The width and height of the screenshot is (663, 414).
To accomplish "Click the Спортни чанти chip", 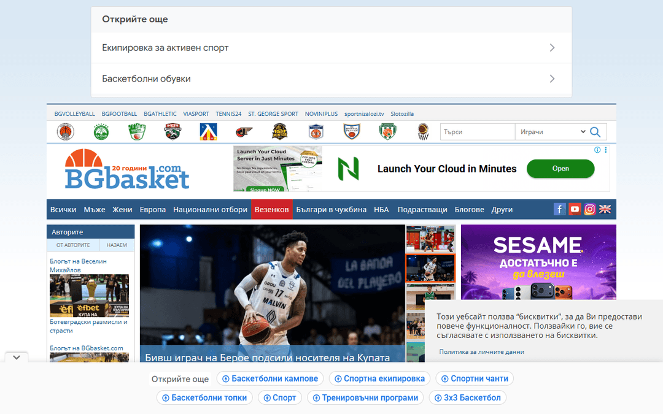I will click(x=475, y=378).
